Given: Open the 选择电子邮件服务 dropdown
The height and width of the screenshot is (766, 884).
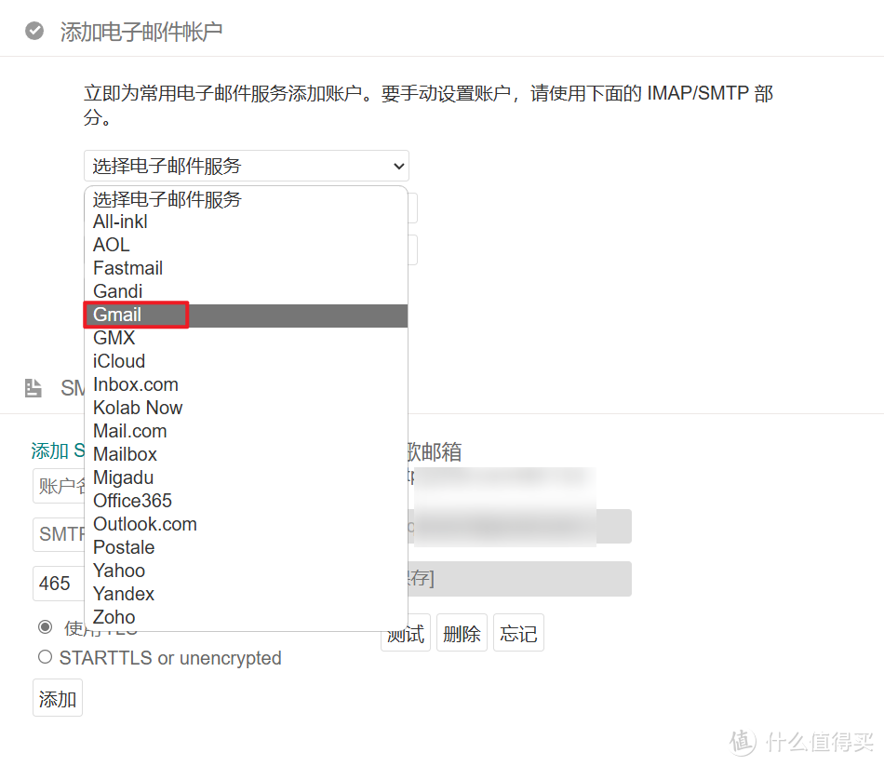Looking at the screenshot, I should tap(247, 166).
